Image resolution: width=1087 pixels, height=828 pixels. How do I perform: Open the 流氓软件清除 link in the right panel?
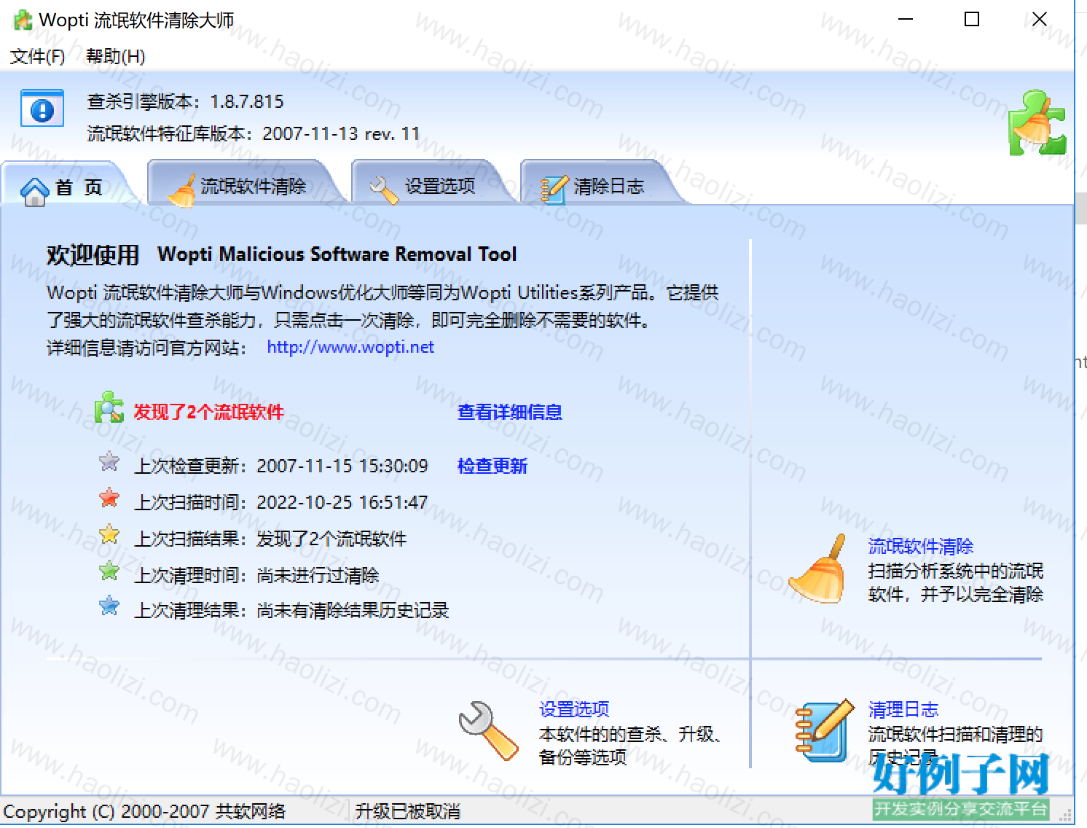pyautogui.click(x=921, y=546)
